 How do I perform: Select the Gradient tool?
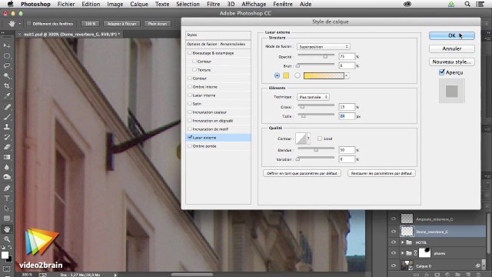(x=7, y=157)
